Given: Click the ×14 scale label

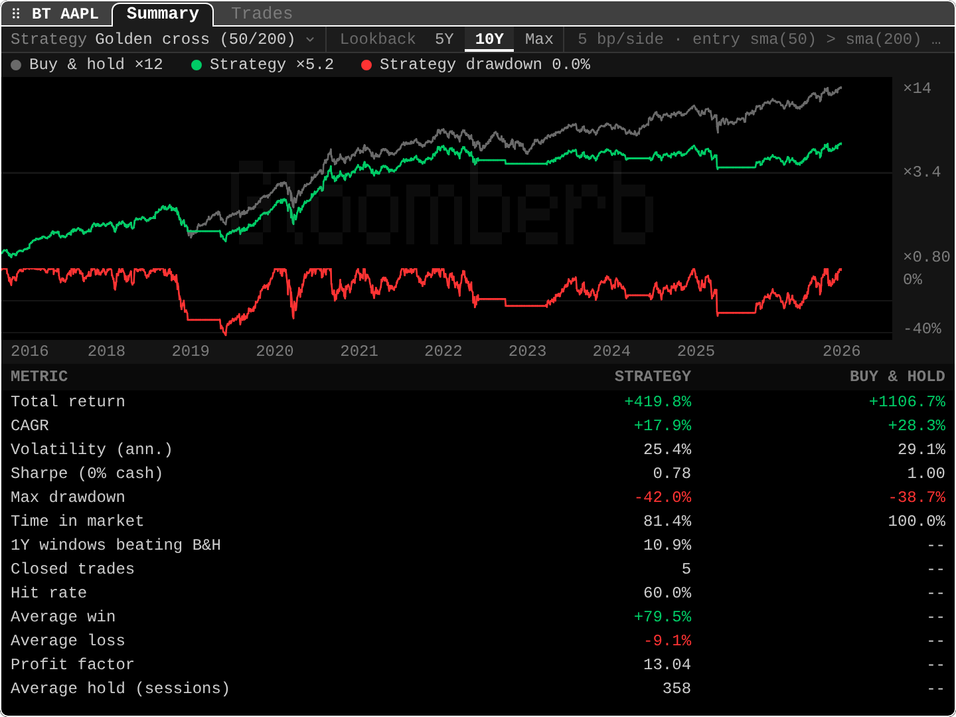Looking at the screenshot, I should pos(917,88).
